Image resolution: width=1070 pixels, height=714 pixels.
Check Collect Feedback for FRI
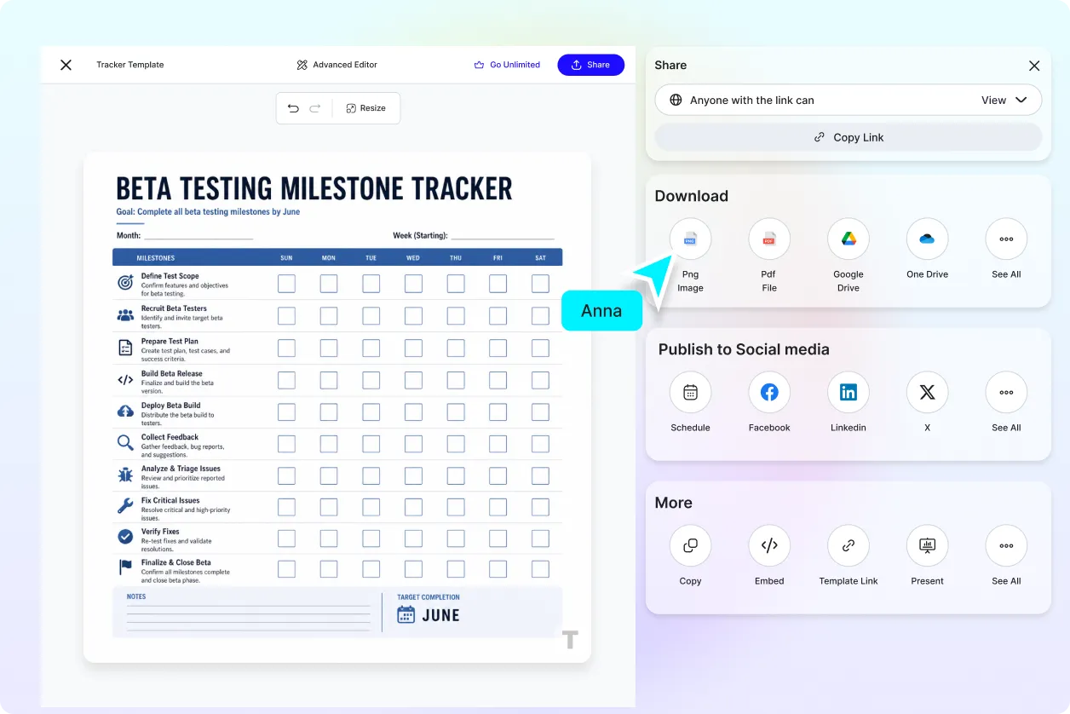tap(498, 444)
